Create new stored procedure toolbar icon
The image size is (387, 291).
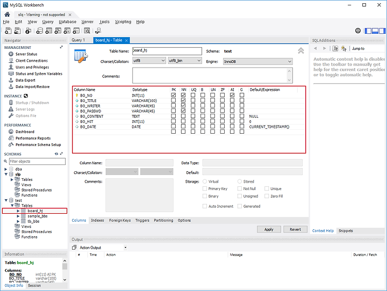[x=67, y=31]
